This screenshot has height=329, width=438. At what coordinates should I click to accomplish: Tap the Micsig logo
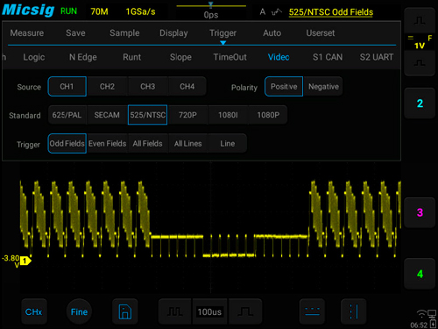coord(28,11)
